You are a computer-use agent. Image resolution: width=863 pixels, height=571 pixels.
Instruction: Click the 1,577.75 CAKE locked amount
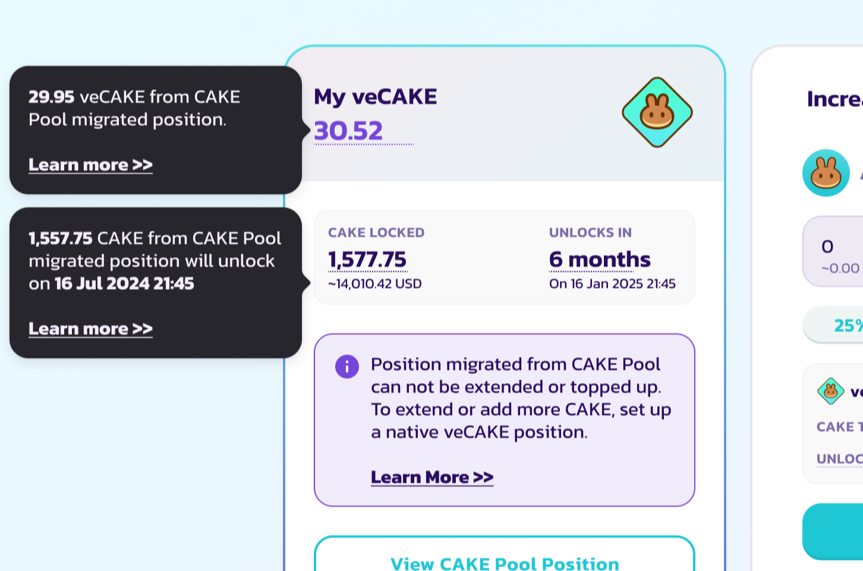[x=367, y=259]
